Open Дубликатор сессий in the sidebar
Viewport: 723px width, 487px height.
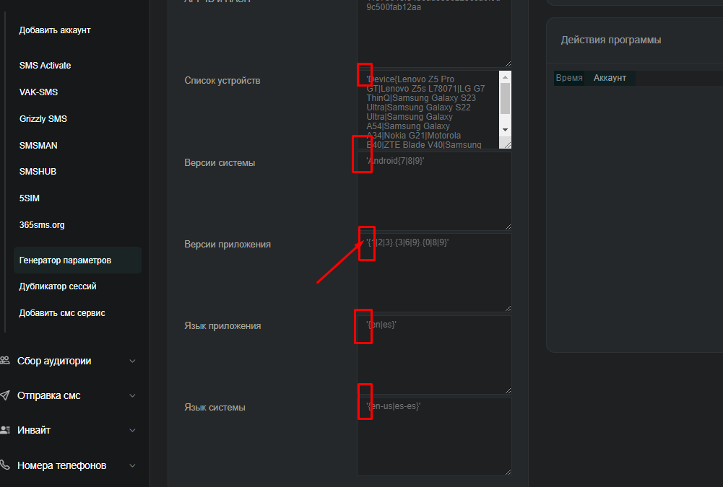tap(58, 286)
